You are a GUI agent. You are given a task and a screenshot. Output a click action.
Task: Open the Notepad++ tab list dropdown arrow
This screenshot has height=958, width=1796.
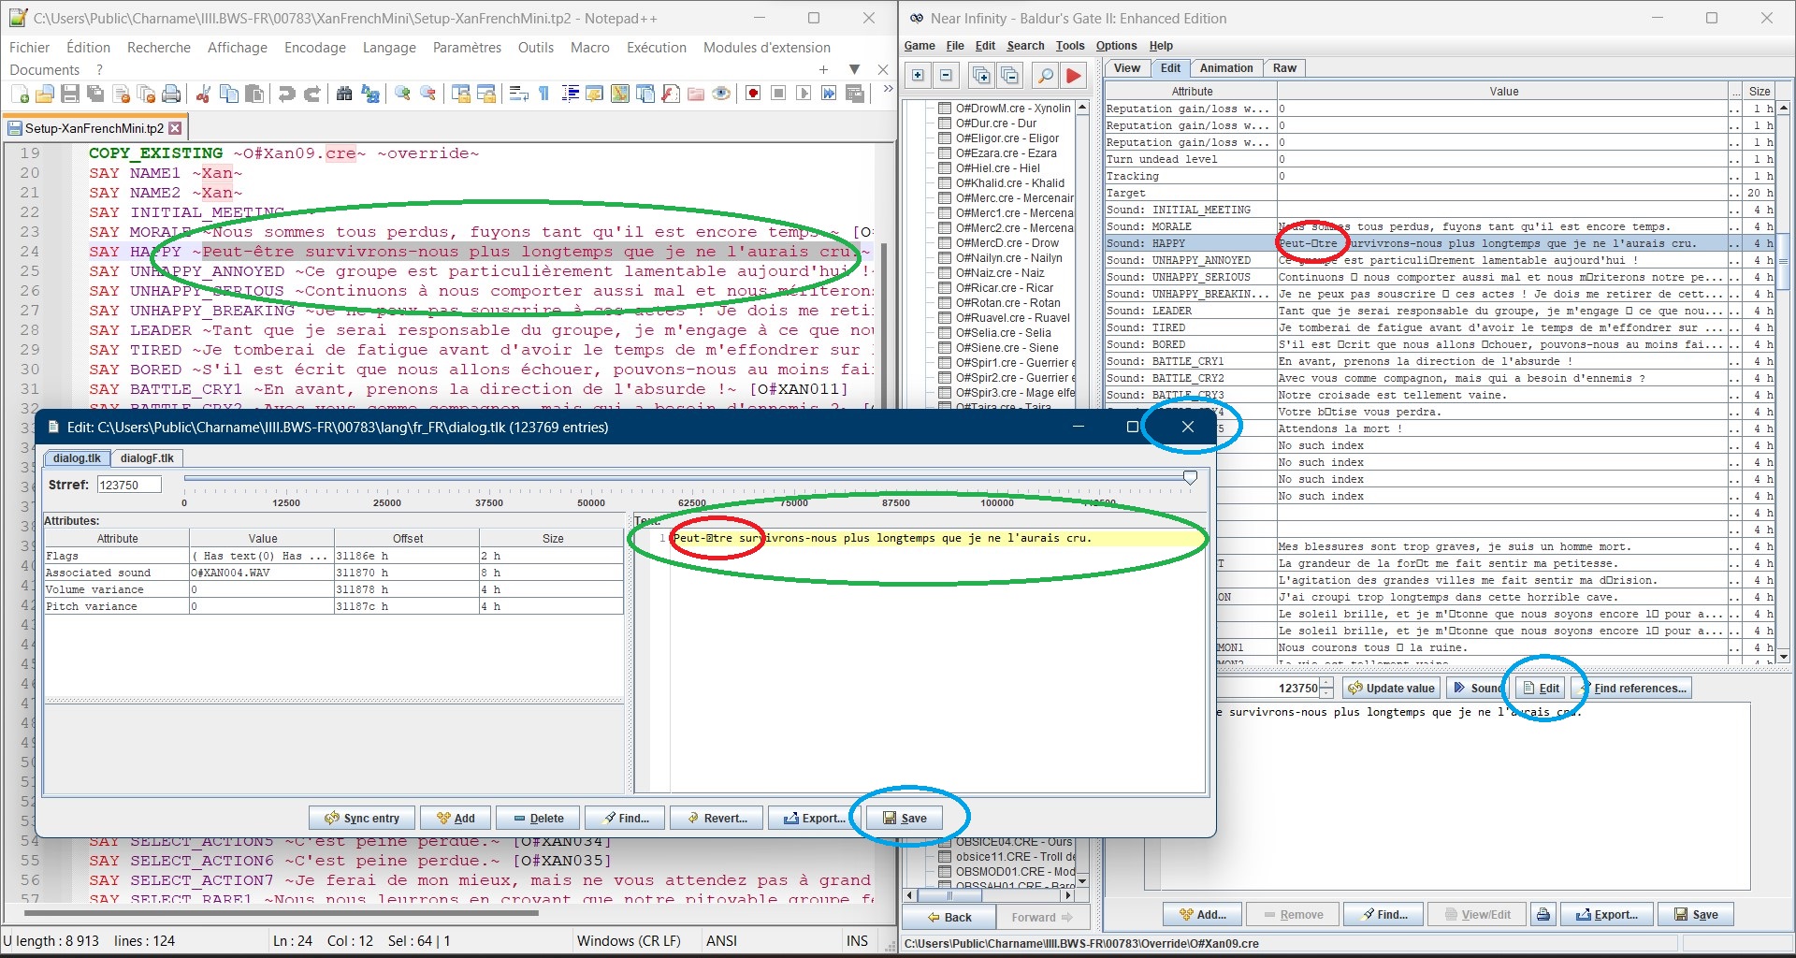(x=854, y=69)
